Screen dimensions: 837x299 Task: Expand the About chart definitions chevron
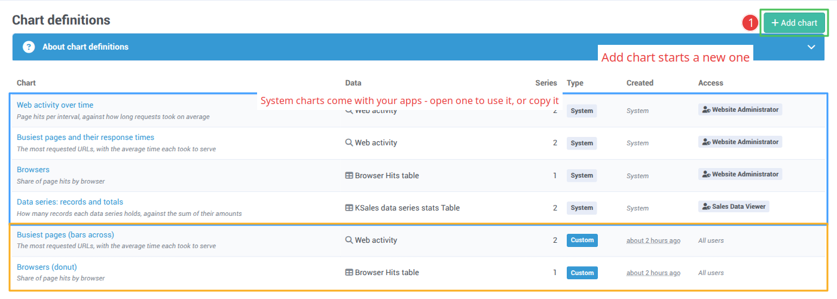tap(811, 47)
